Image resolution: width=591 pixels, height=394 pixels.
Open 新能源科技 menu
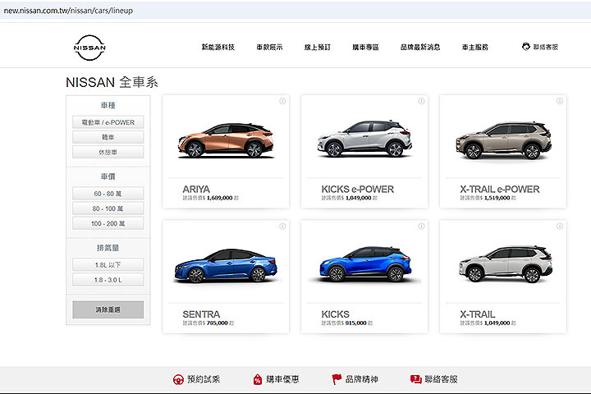[x=218, y=47]
